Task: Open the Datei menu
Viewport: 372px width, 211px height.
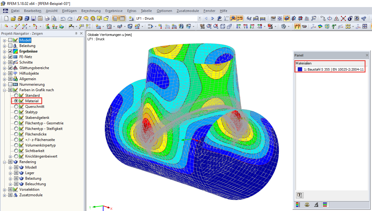Action: tap(15, 11)
